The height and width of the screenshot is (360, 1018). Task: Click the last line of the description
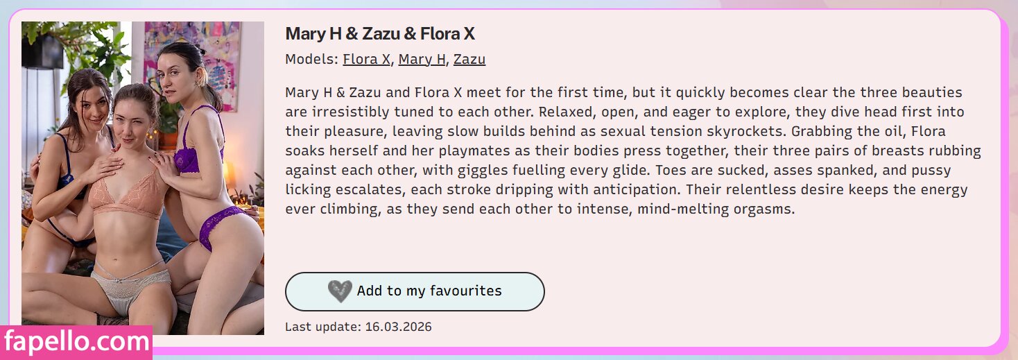(x=540, y=209)
